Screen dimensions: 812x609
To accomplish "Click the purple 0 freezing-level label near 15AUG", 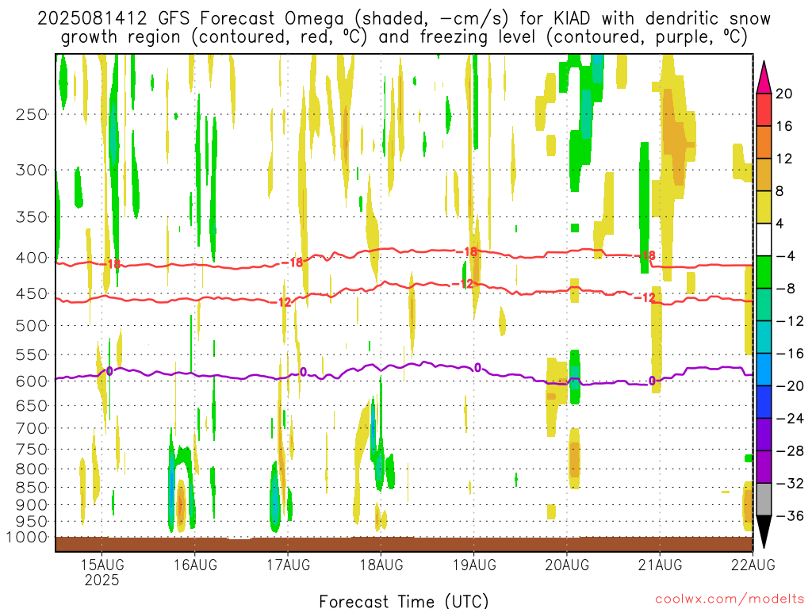I will [x=109, y=371].
